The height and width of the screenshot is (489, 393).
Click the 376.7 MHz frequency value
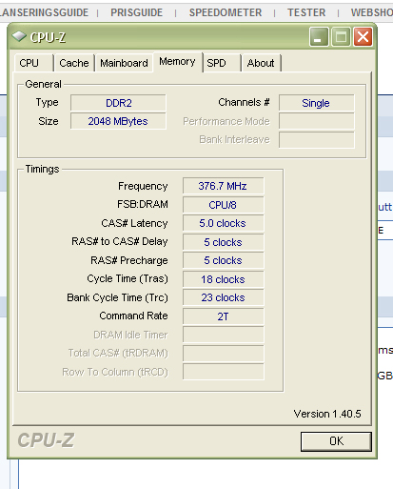pos(223,186)
